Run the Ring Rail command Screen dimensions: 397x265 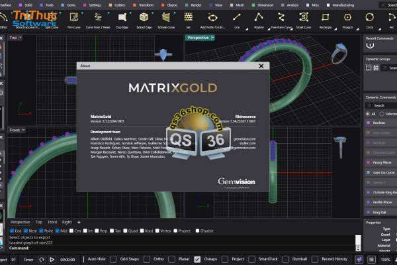(380, 212)
